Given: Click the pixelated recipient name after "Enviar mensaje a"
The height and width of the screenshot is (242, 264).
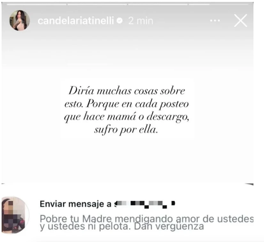Looking at the screenshot, I should point(145,204).
